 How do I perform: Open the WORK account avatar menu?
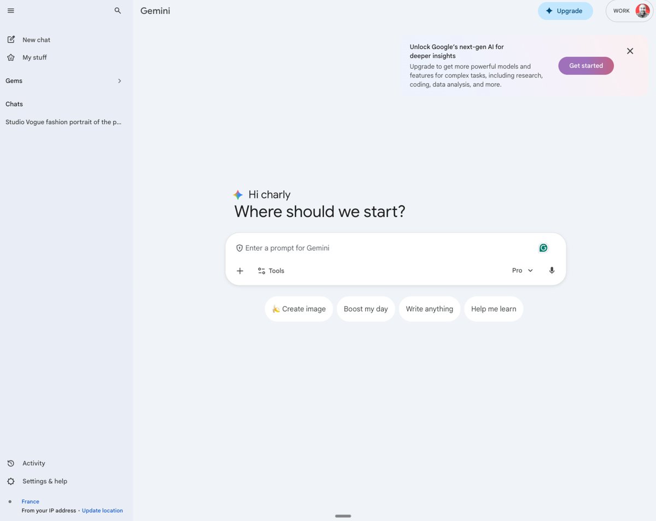pos(629,11)
